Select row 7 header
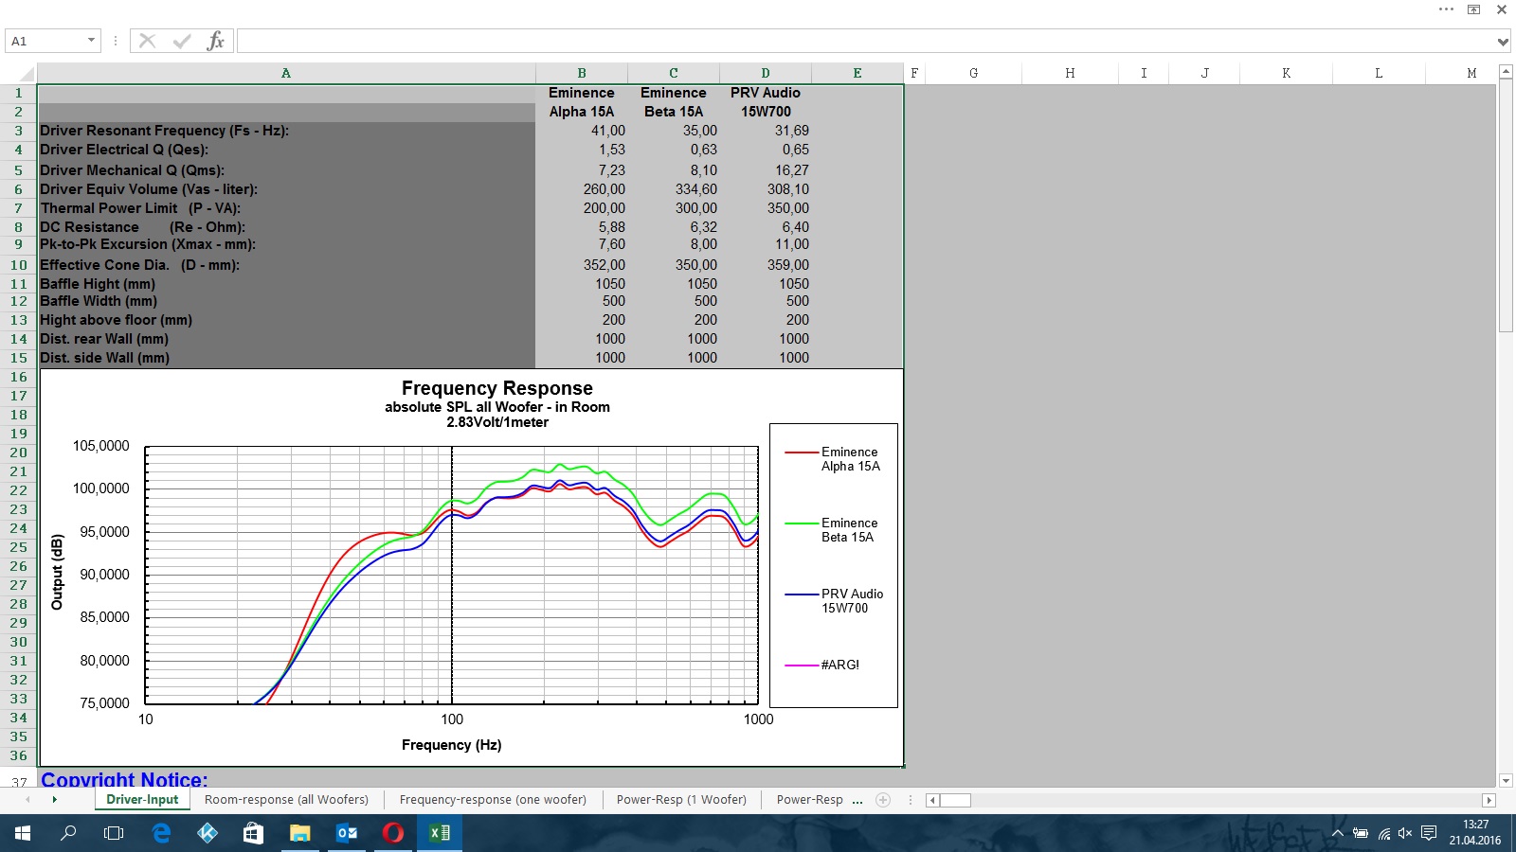The image size is (1516, 852). (x=18, y=207)
